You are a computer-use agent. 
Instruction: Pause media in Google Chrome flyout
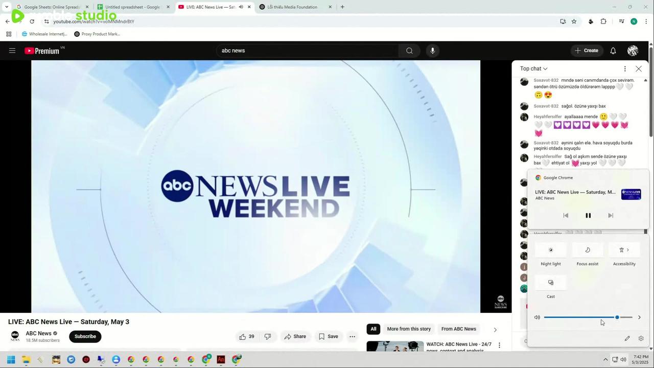tap(588, 216)
